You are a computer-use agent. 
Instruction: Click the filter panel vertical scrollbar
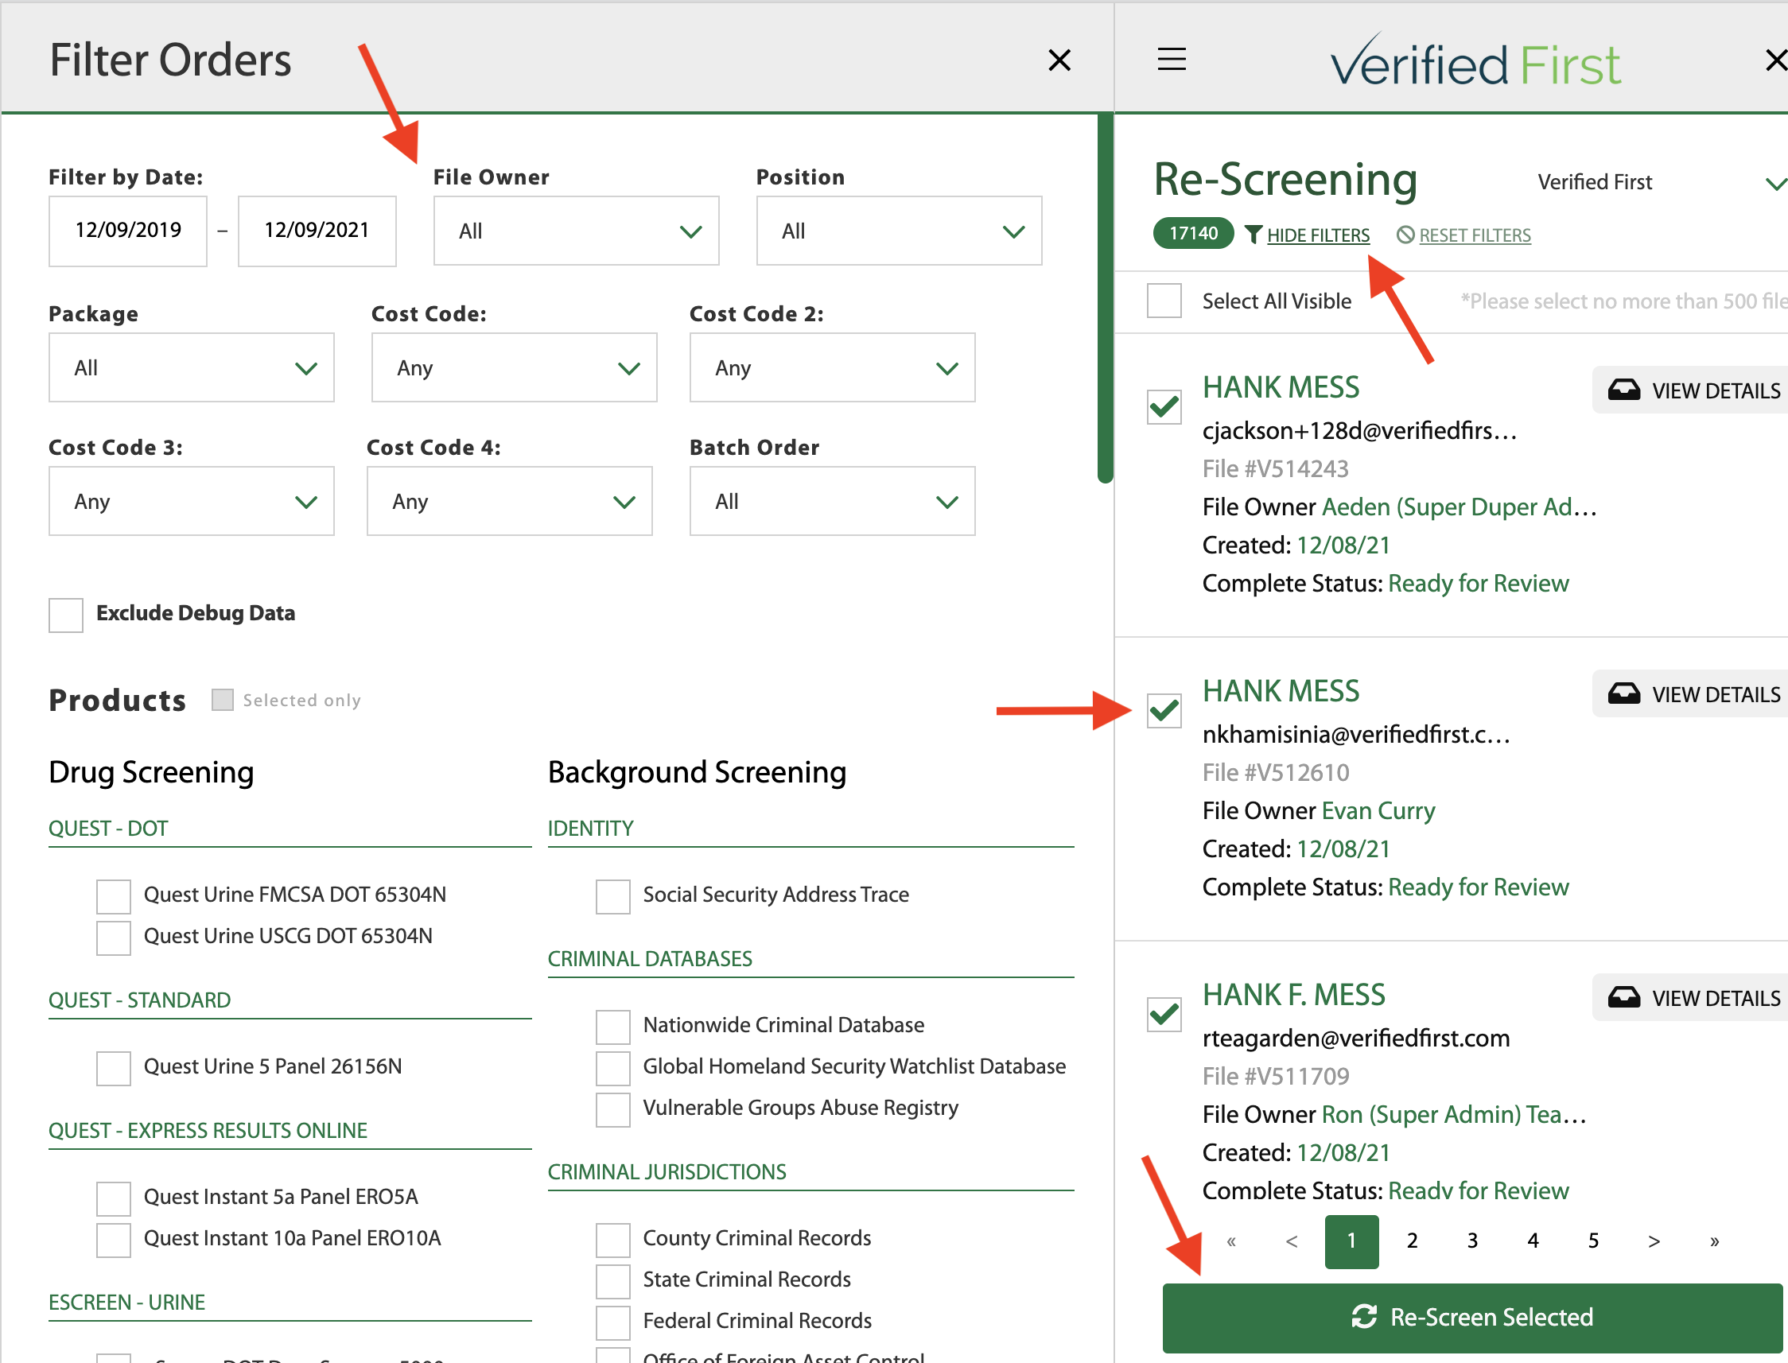click(1105, 298)
